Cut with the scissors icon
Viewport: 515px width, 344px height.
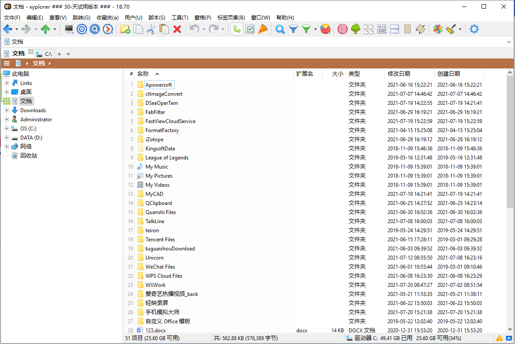[151, 29]
